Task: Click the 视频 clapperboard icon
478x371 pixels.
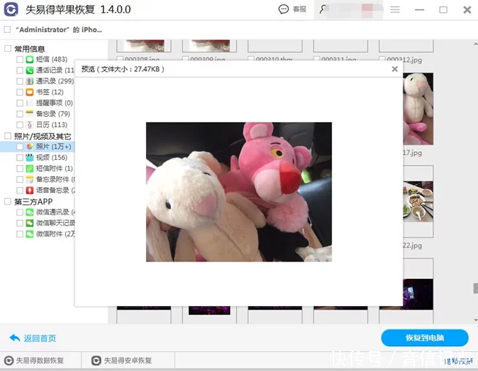Action: [29, 158]
